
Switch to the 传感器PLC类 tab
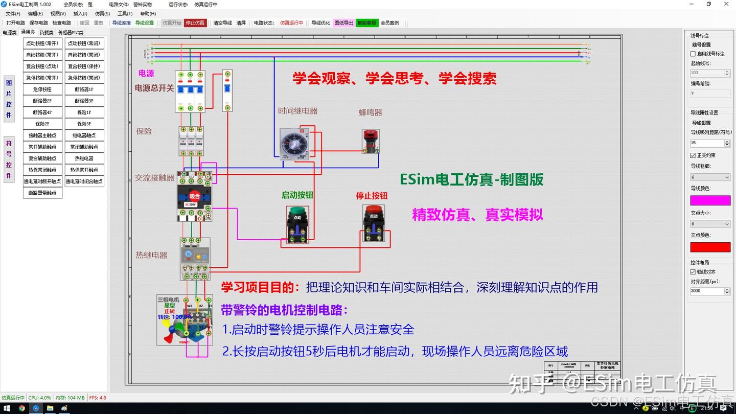(71, 33)
